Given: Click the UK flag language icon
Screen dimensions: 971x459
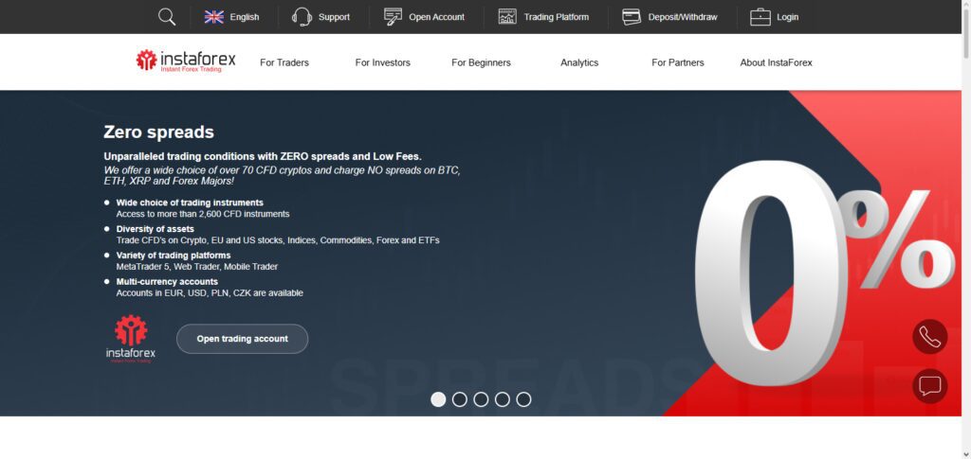Looking at the screenshot, I should 214,17.
